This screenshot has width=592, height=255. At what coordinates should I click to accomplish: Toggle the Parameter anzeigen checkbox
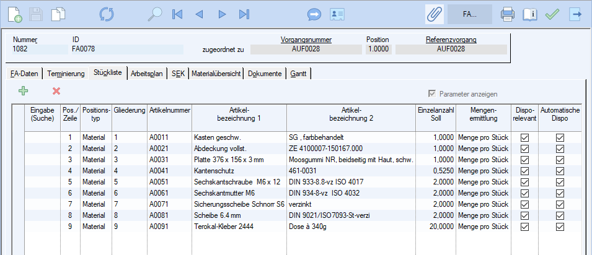coord(432,93)
